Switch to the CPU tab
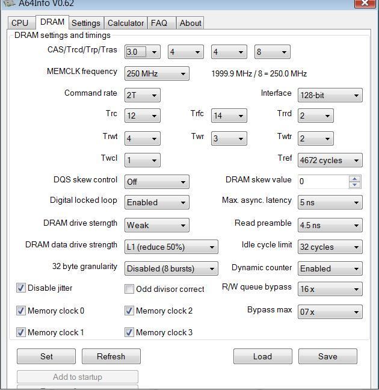Image resolution: width=379 pixels, height=390 pixels. [x=22, y=23]
